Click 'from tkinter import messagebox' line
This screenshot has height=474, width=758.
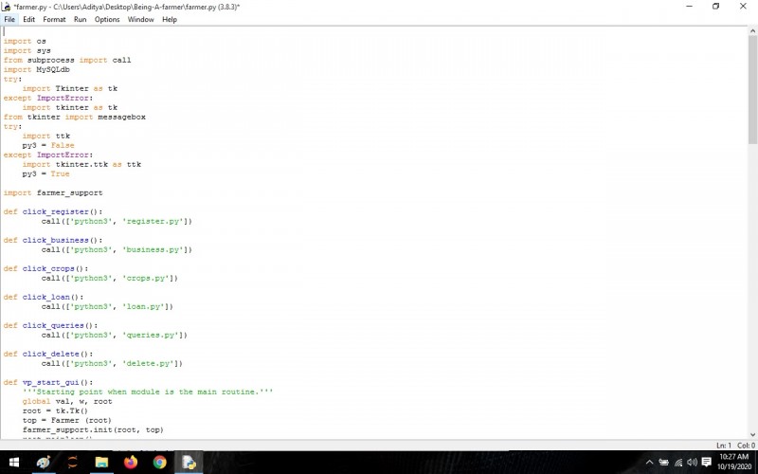click(x=75, y=117)
